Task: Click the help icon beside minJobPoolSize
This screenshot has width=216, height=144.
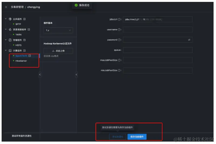Action: click(119, 70)
